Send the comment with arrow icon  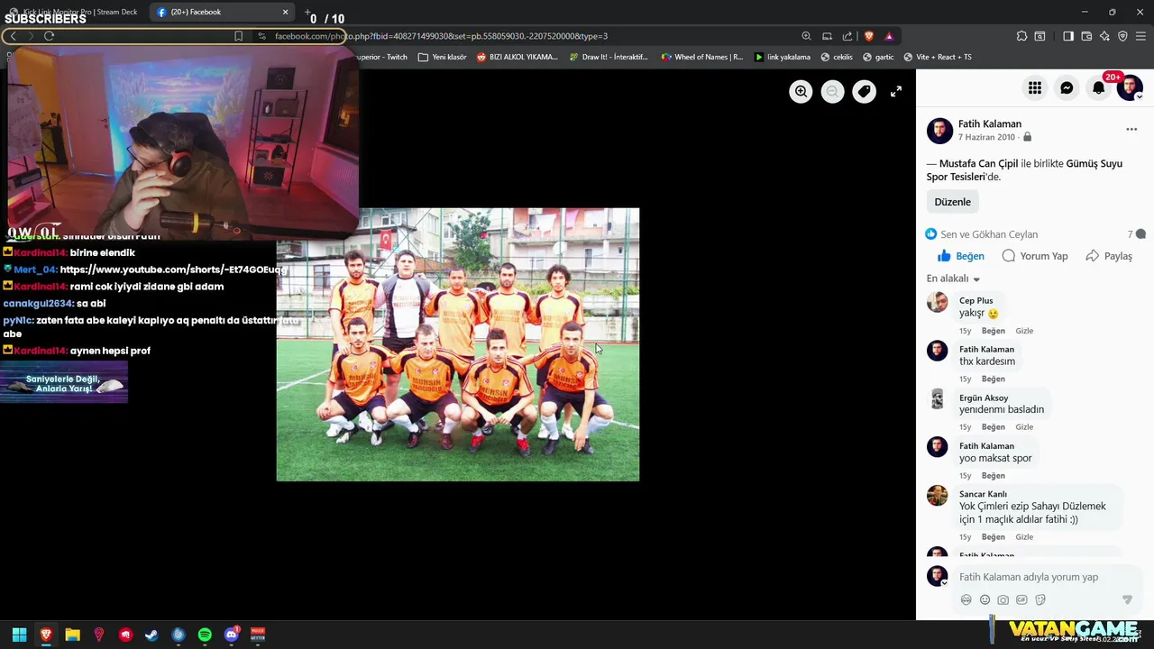[x=1127, y=599]
